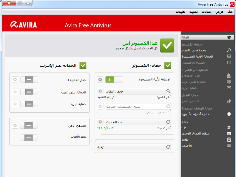Click the نسخ المستندات احتياطيًا button

pos(138,106)
